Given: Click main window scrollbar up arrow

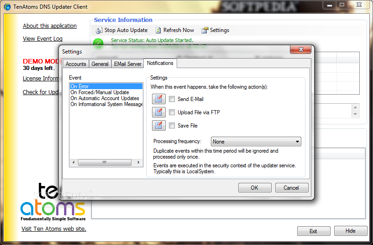Looking at the screenshot, I should pyautogui.click(x=355, y=107).
